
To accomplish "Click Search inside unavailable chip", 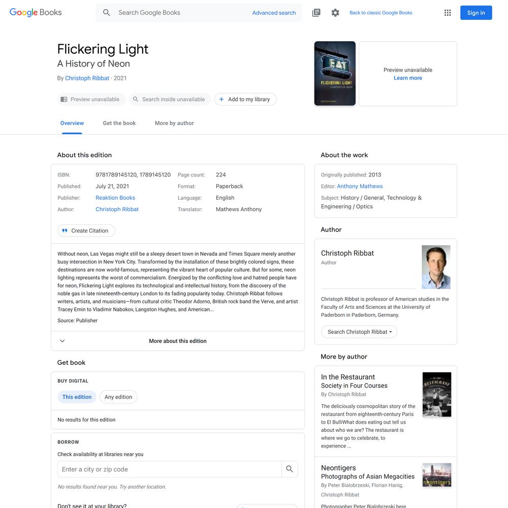I will click(x=170, y=99).
